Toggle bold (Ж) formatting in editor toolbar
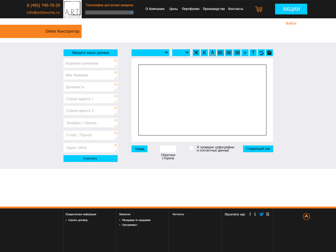Viewport: 336px width, 252px height. pyautogui.click(x=196, y=53)
